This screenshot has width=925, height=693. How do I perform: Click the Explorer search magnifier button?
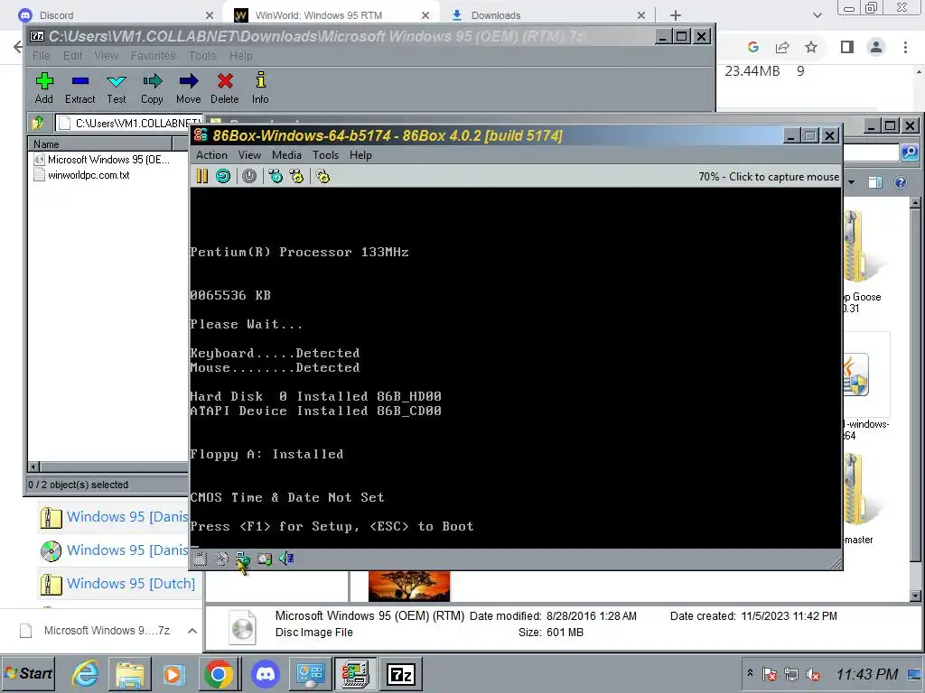tap(910, 152)
